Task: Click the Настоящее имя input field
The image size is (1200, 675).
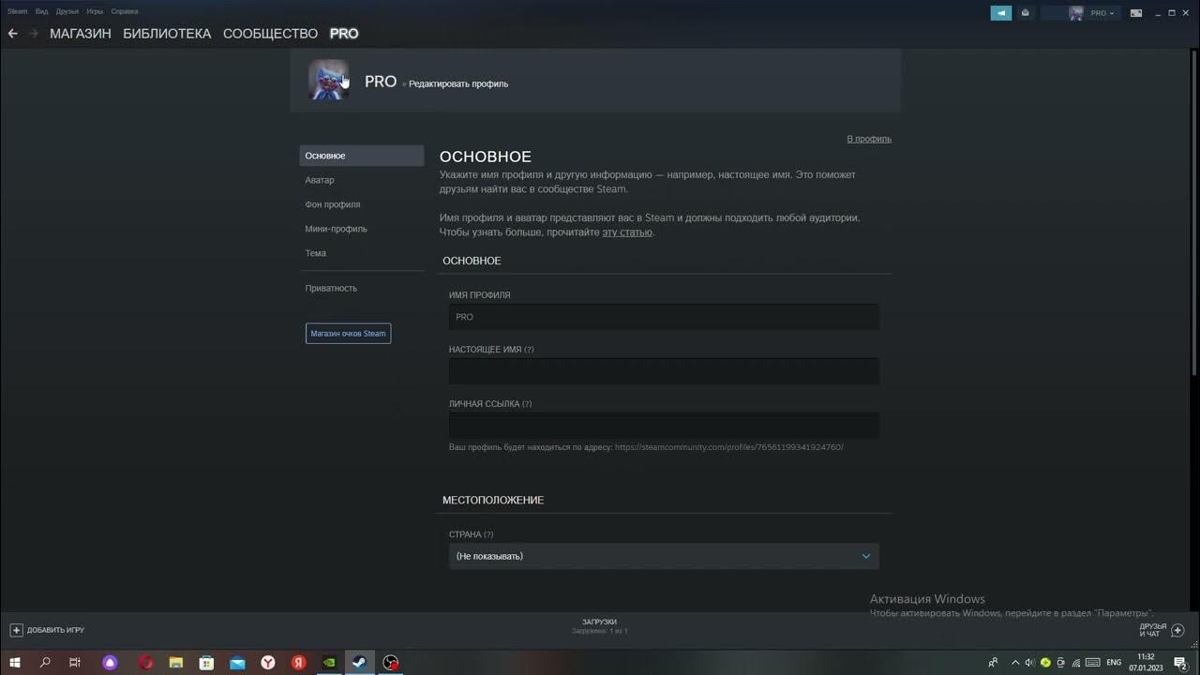Action: coord(664,371)
